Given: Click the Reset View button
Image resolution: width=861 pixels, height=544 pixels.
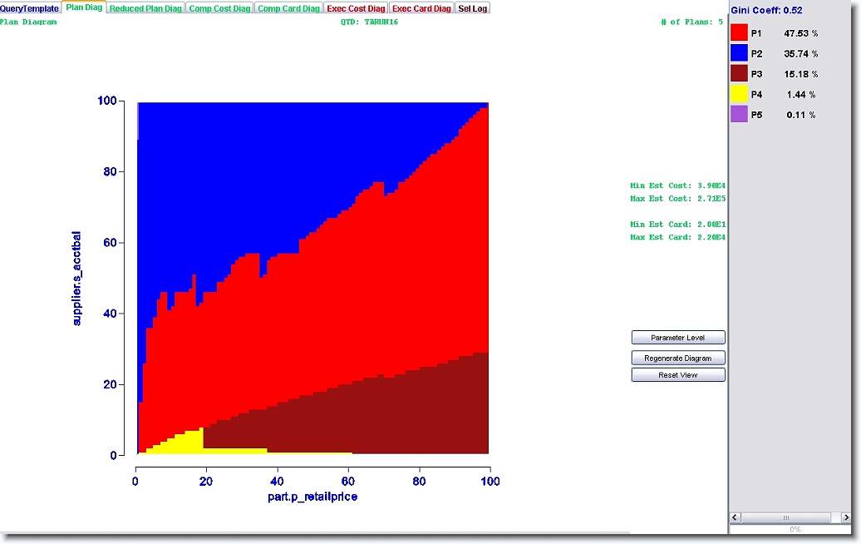Looking at the screenshot, I should pyautogui.click(x=678, y=375).
